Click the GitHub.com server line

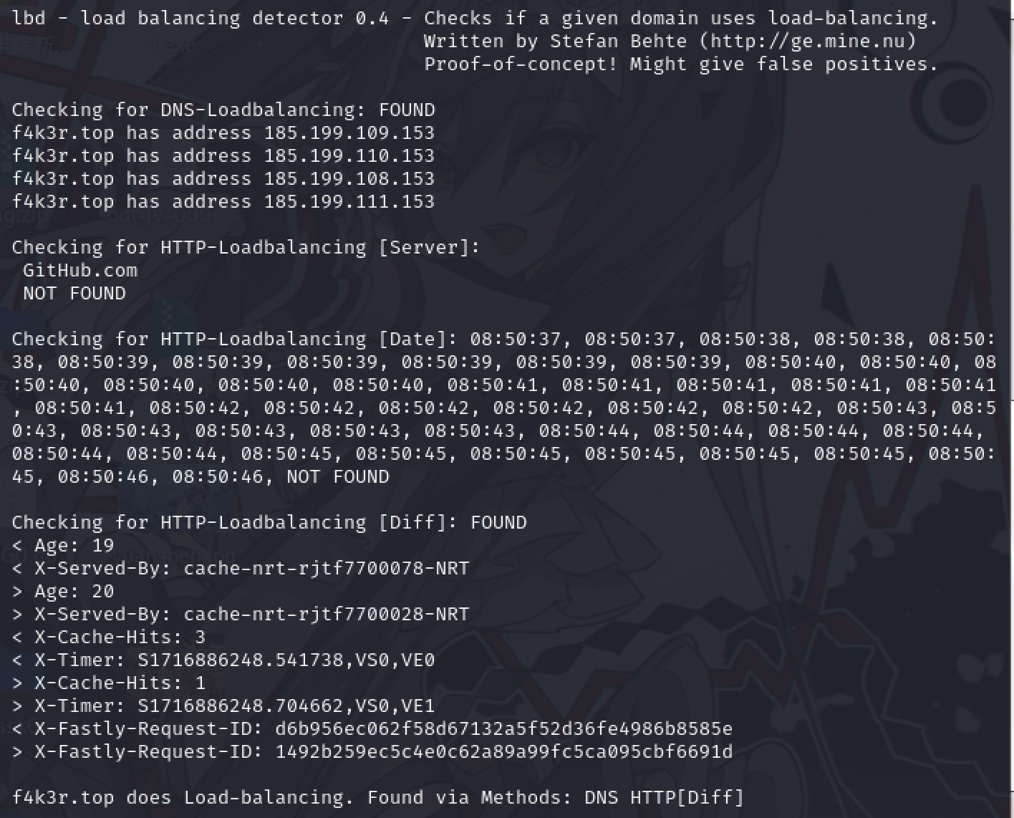tap(80, 270)
